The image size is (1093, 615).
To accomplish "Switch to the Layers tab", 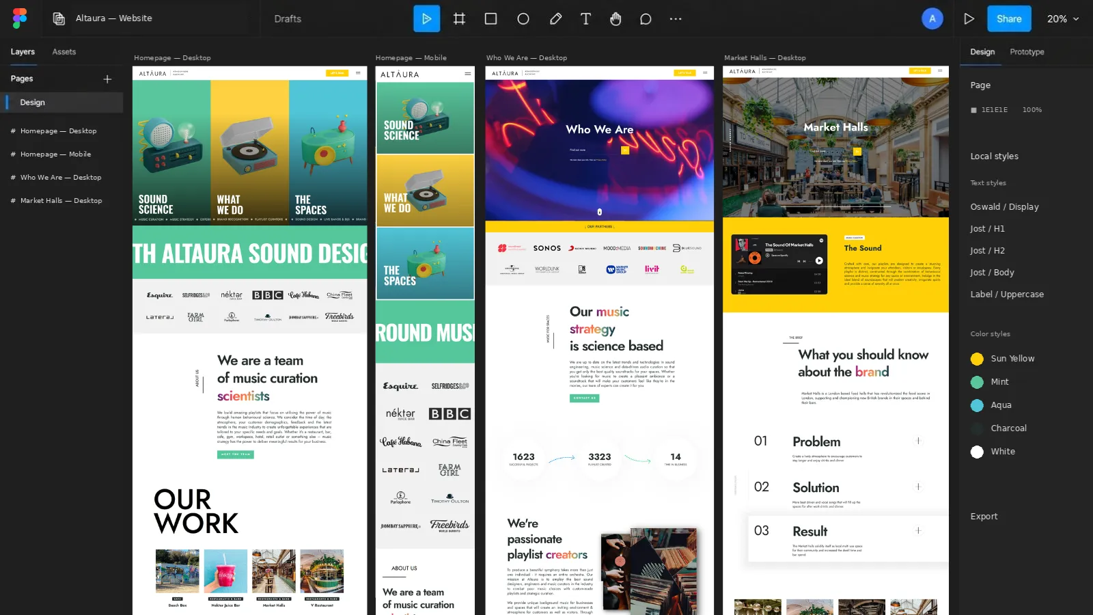I will click(x=23, y=52).
